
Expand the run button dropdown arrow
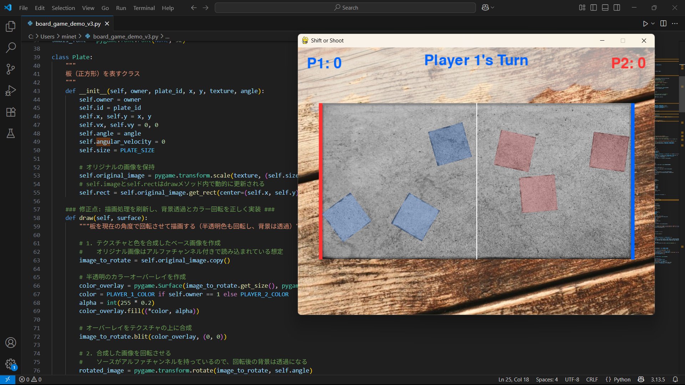pos(653,24)
